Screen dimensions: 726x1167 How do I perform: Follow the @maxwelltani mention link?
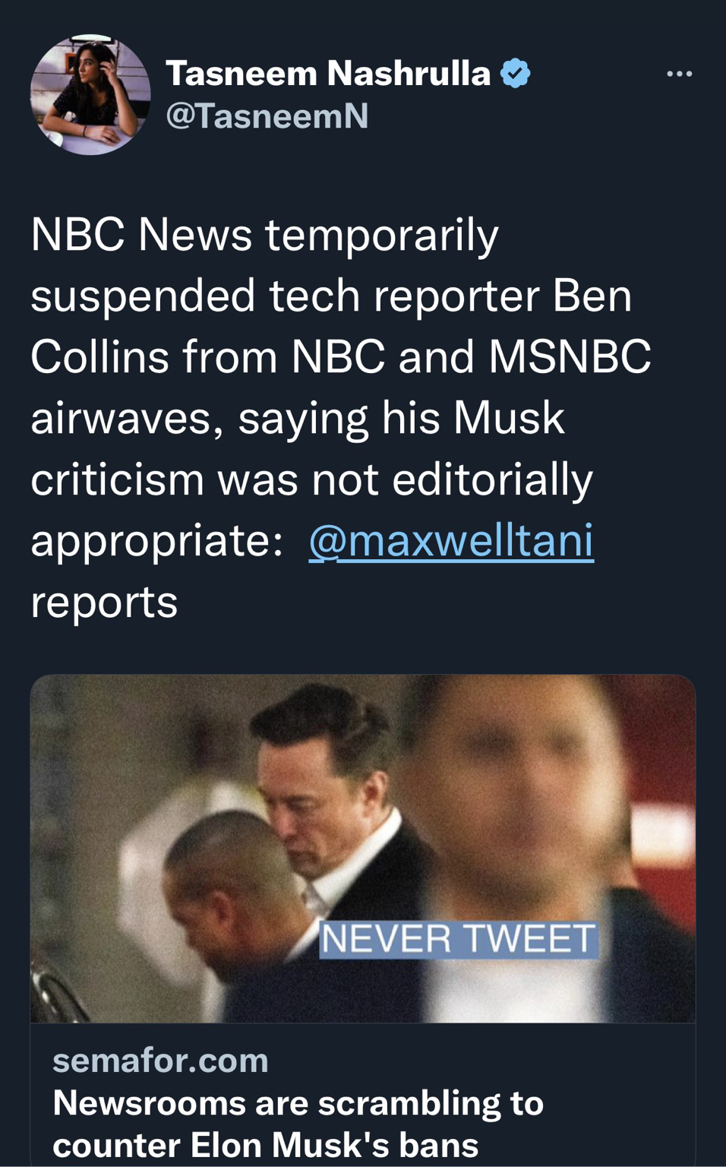[451, 540]
